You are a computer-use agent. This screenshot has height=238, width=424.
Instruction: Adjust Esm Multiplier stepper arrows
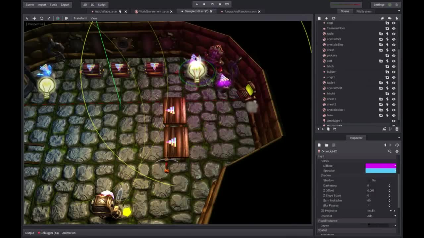(x=389, y=200)
